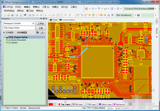The width and height of the screenshot is (160, 111).
Task: Activate the Mid-Layer 1 tab
Action: pos(78,104)
